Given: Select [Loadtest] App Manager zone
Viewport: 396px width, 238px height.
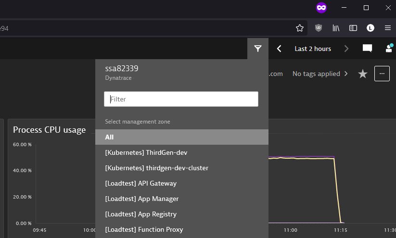Looking at the screenshot, I should (182, 199).
